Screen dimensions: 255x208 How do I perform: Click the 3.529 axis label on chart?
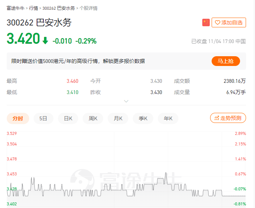click(x=12, y=133)
